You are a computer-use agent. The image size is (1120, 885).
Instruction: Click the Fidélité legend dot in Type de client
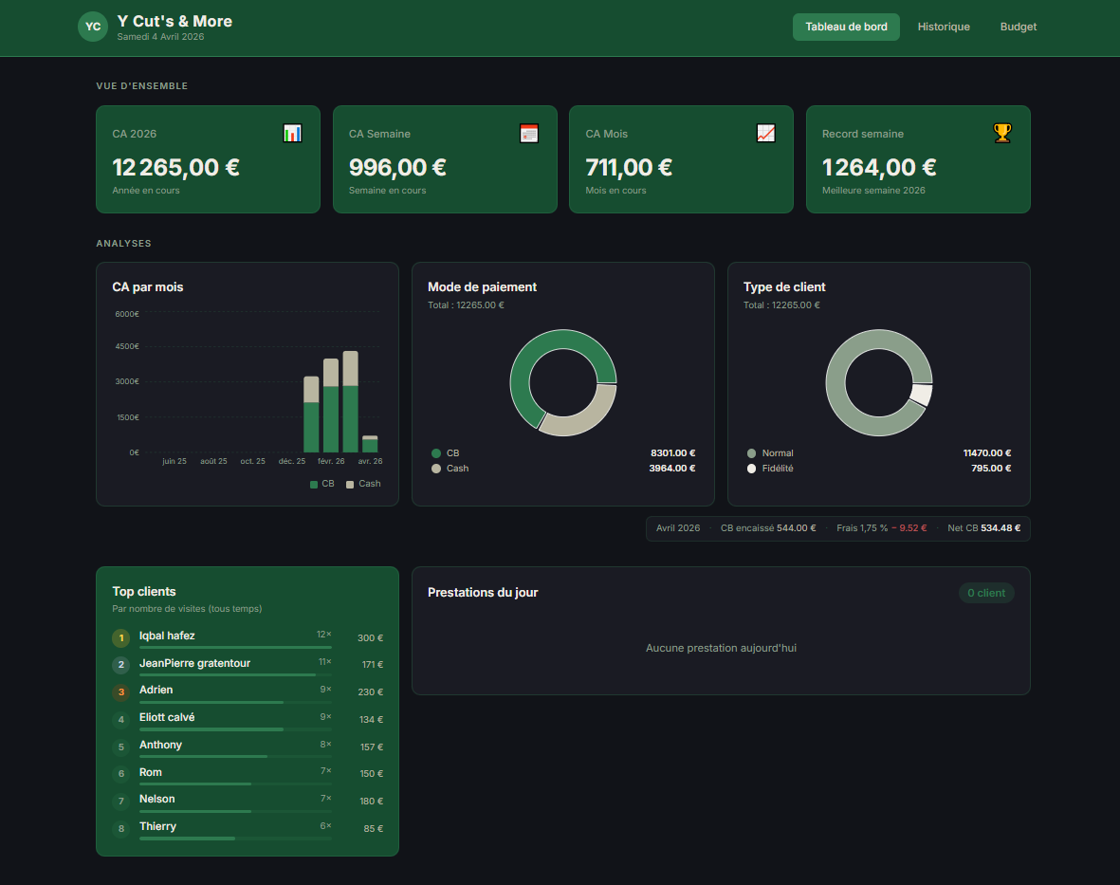click(x=751, y=468)
